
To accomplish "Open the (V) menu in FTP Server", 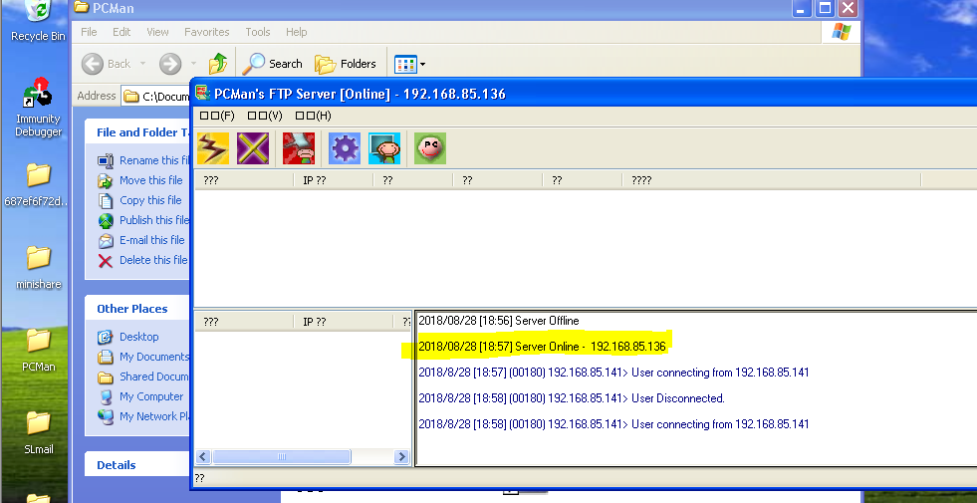I will (265, 116).
